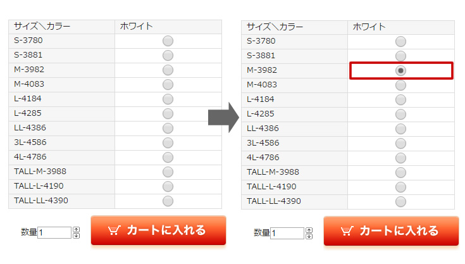This screenshot has width=465, height=264.
Task: Focus the right 数量 input field
Action: tap(287, 233)
